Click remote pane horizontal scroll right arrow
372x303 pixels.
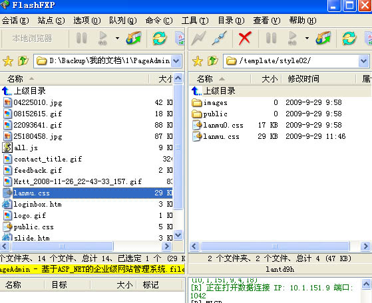pyautogui.click(x=365, y=247)
